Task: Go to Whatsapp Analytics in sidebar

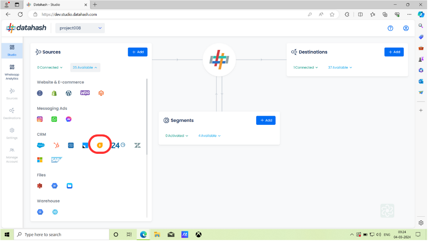Action: [x=12, y=72]
